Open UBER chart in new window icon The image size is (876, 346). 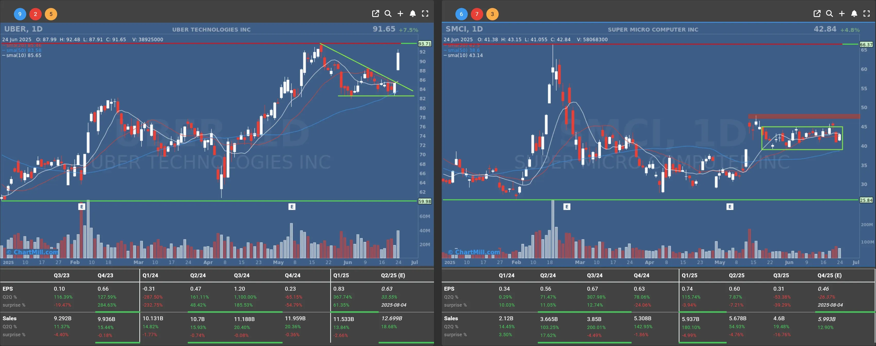click(376, 14)
